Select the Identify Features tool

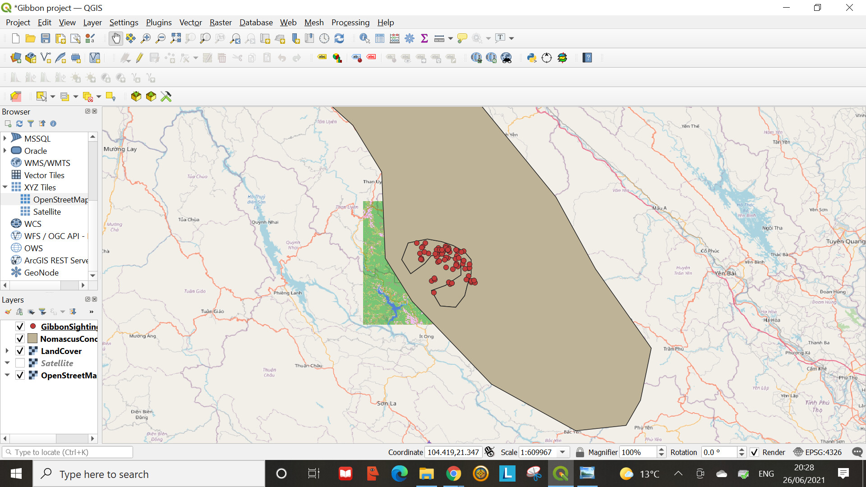point(364,39)
